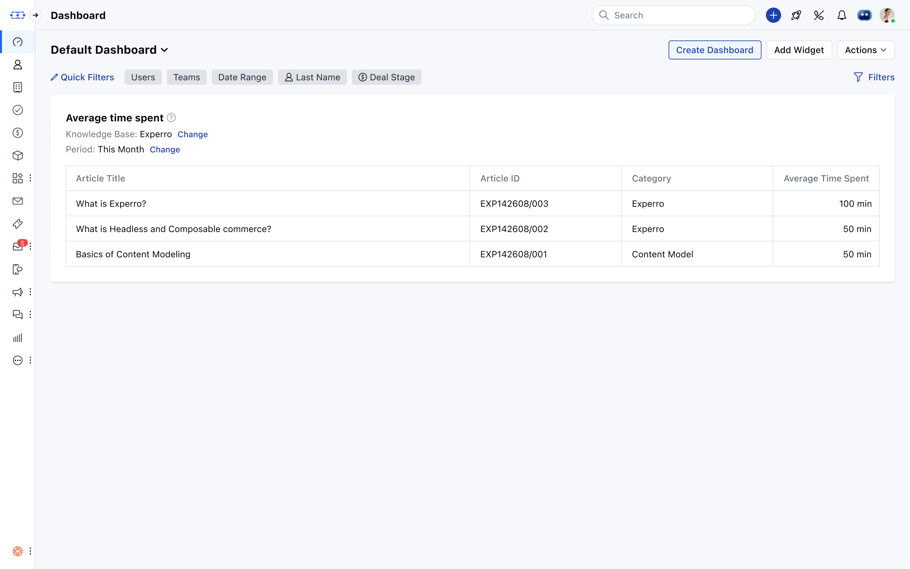Open the Default Dashboard dropdown

[x=109, y=50]
